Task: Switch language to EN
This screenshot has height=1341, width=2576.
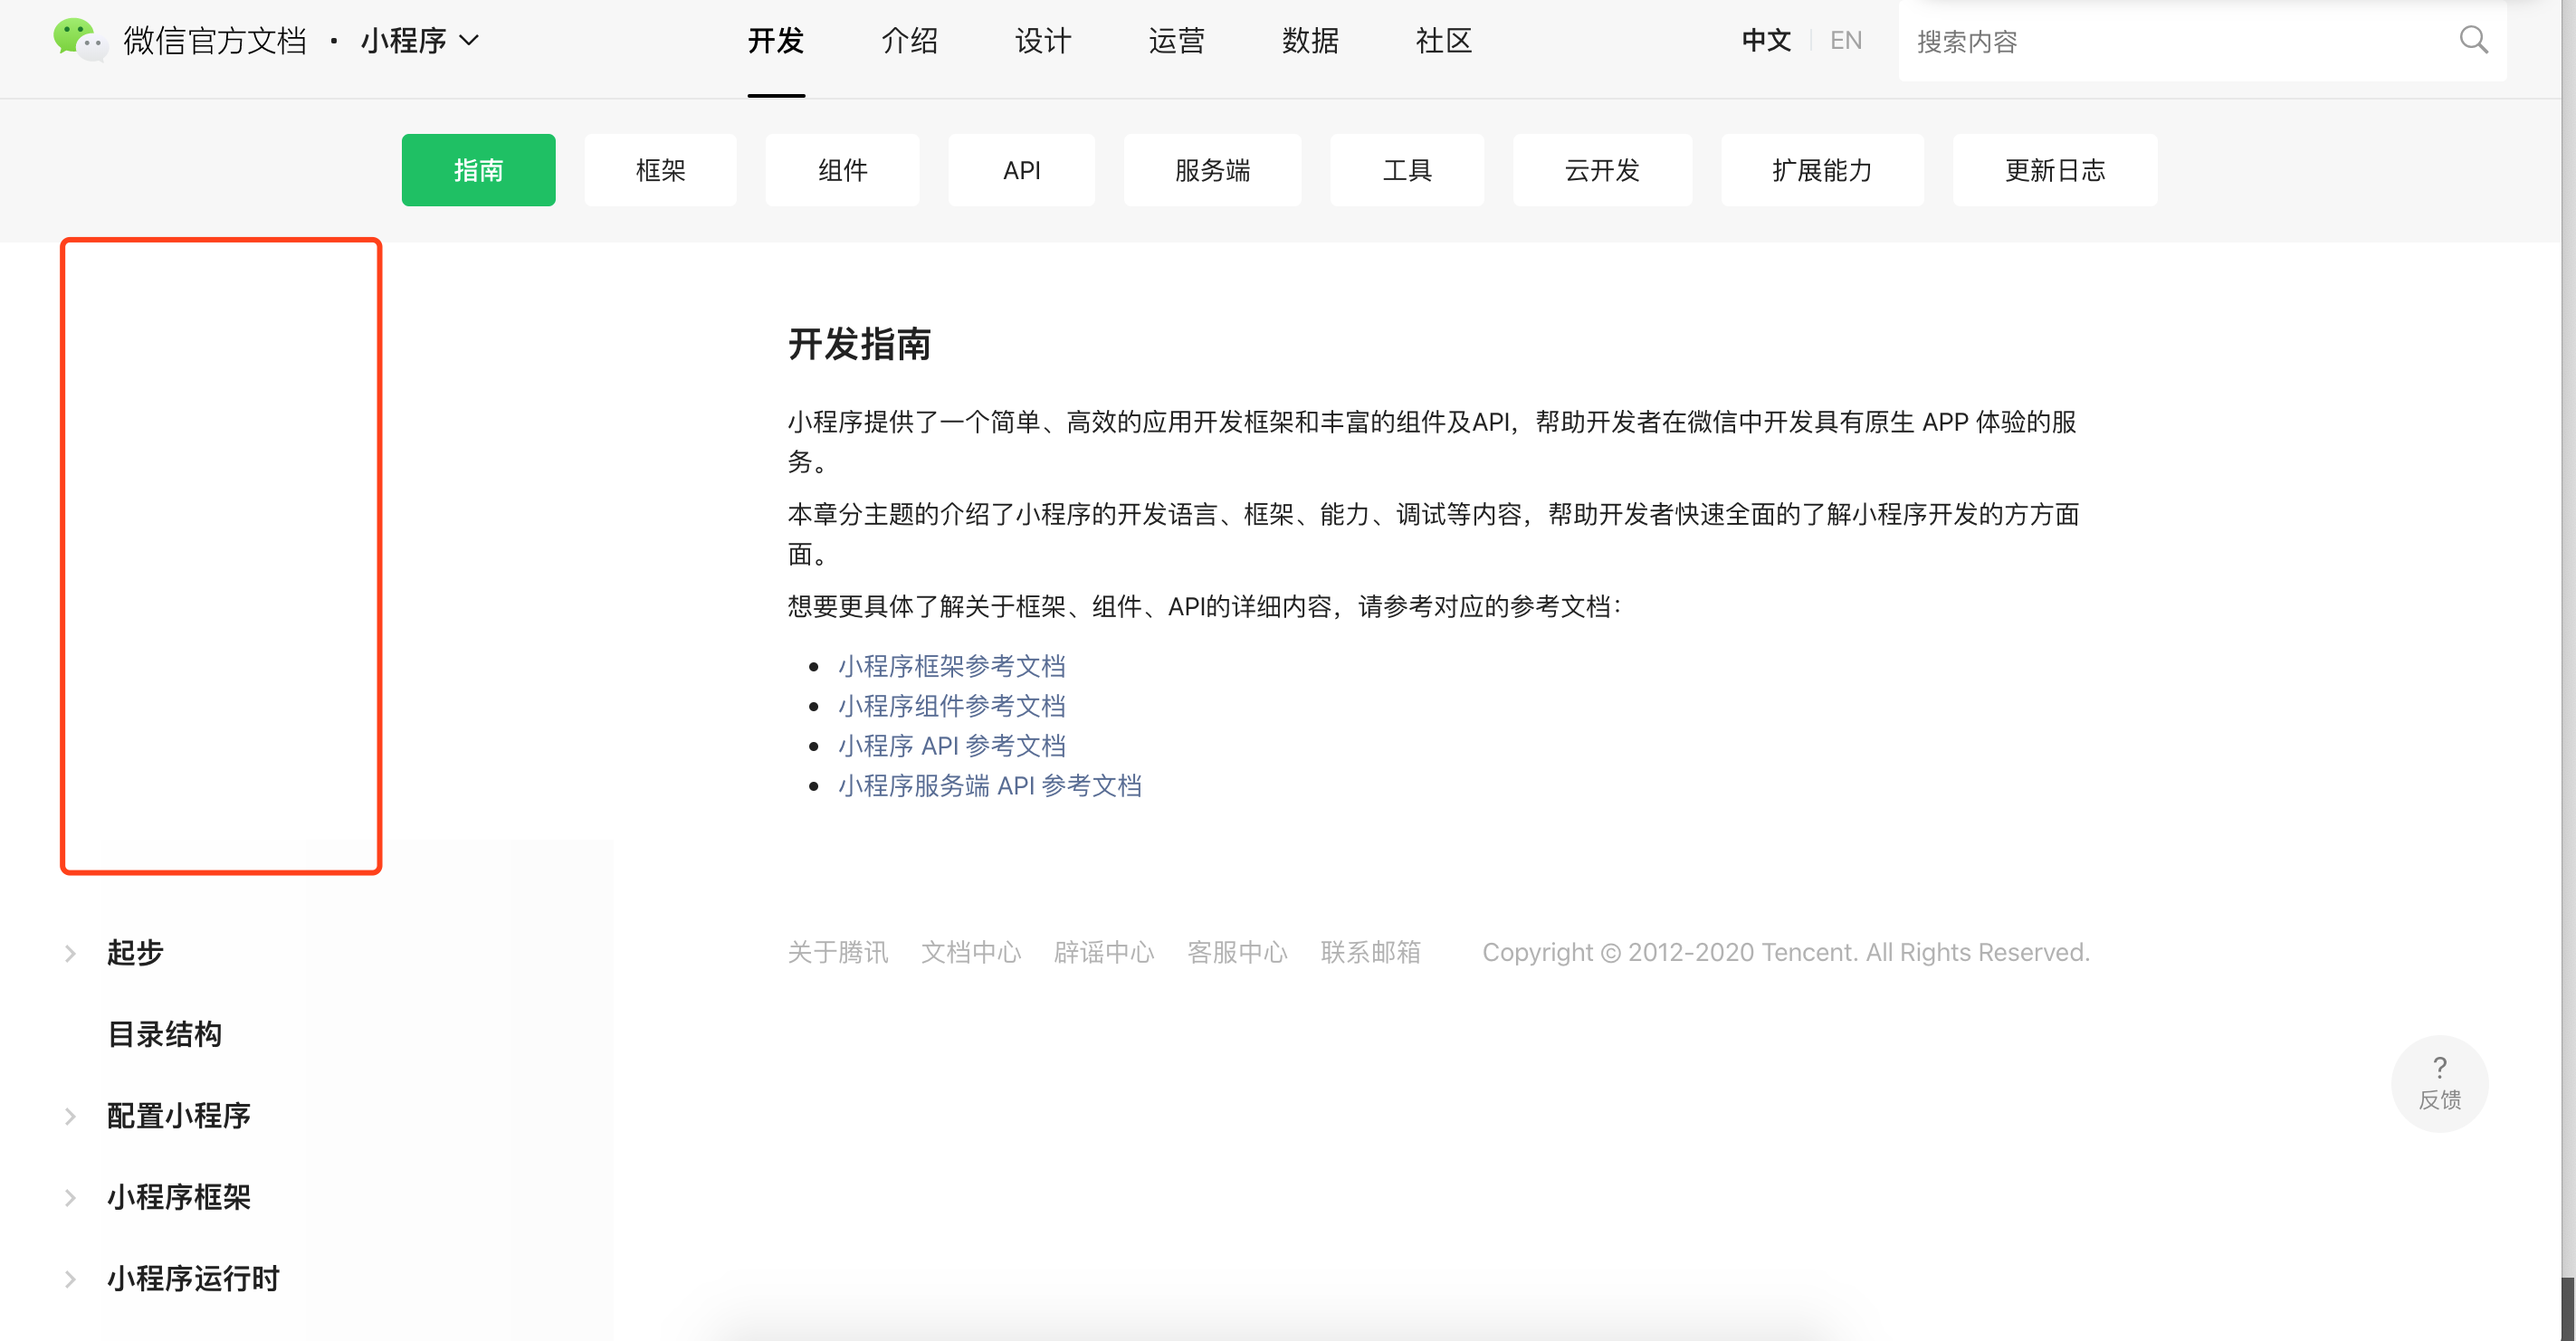Action: click(1845, 41)
